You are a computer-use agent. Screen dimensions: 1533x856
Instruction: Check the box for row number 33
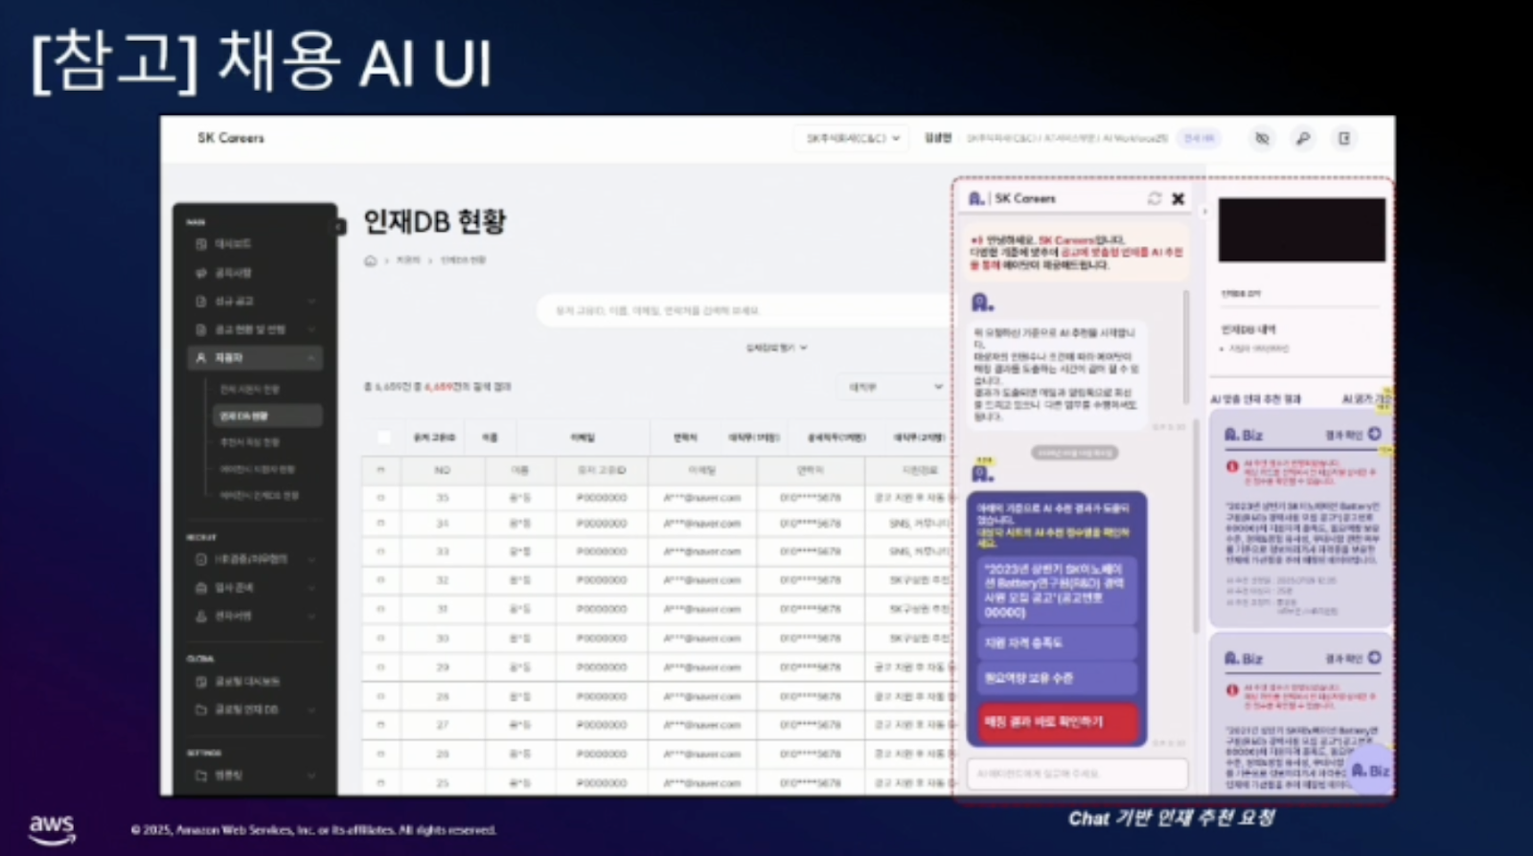click(x=380, y=552)
